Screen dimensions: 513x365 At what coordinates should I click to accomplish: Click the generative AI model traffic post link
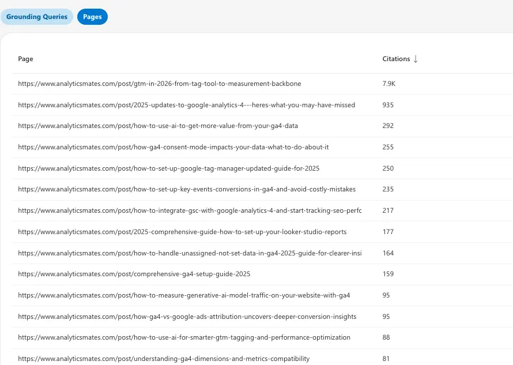point(183,295)
